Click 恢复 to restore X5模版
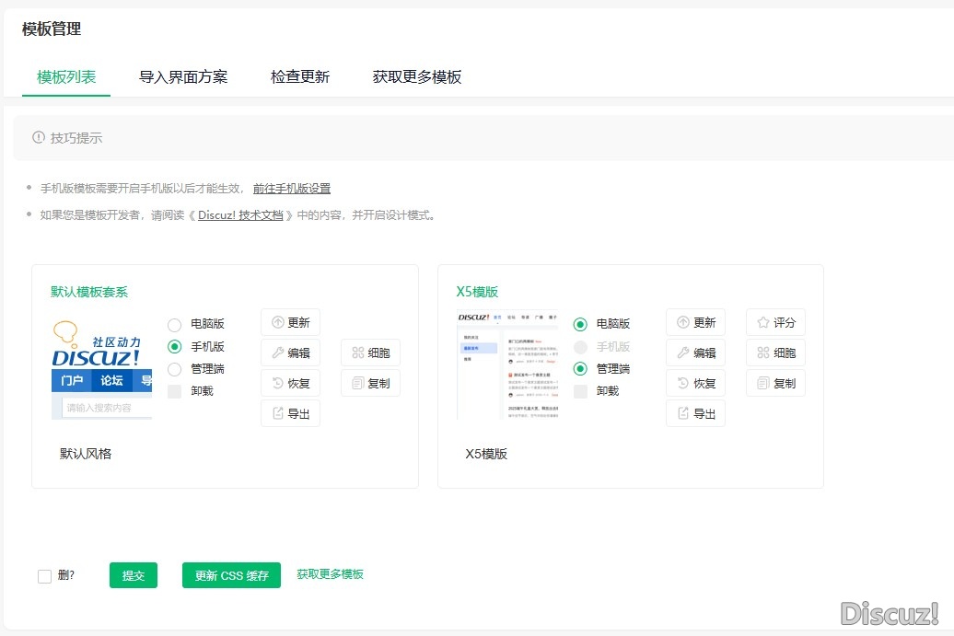 click(695, 383)
